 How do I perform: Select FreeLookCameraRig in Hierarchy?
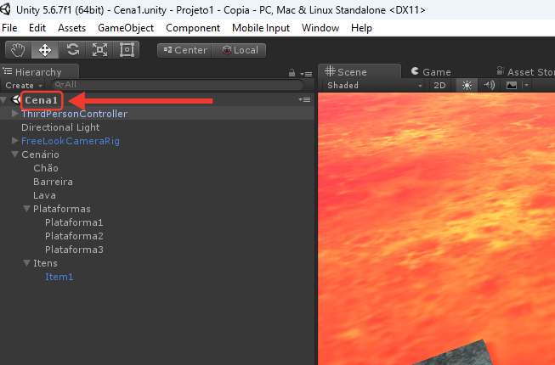71,141
